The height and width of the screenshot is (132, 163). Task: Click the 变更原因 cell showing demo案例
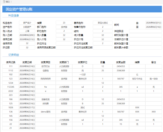[45, 112]
